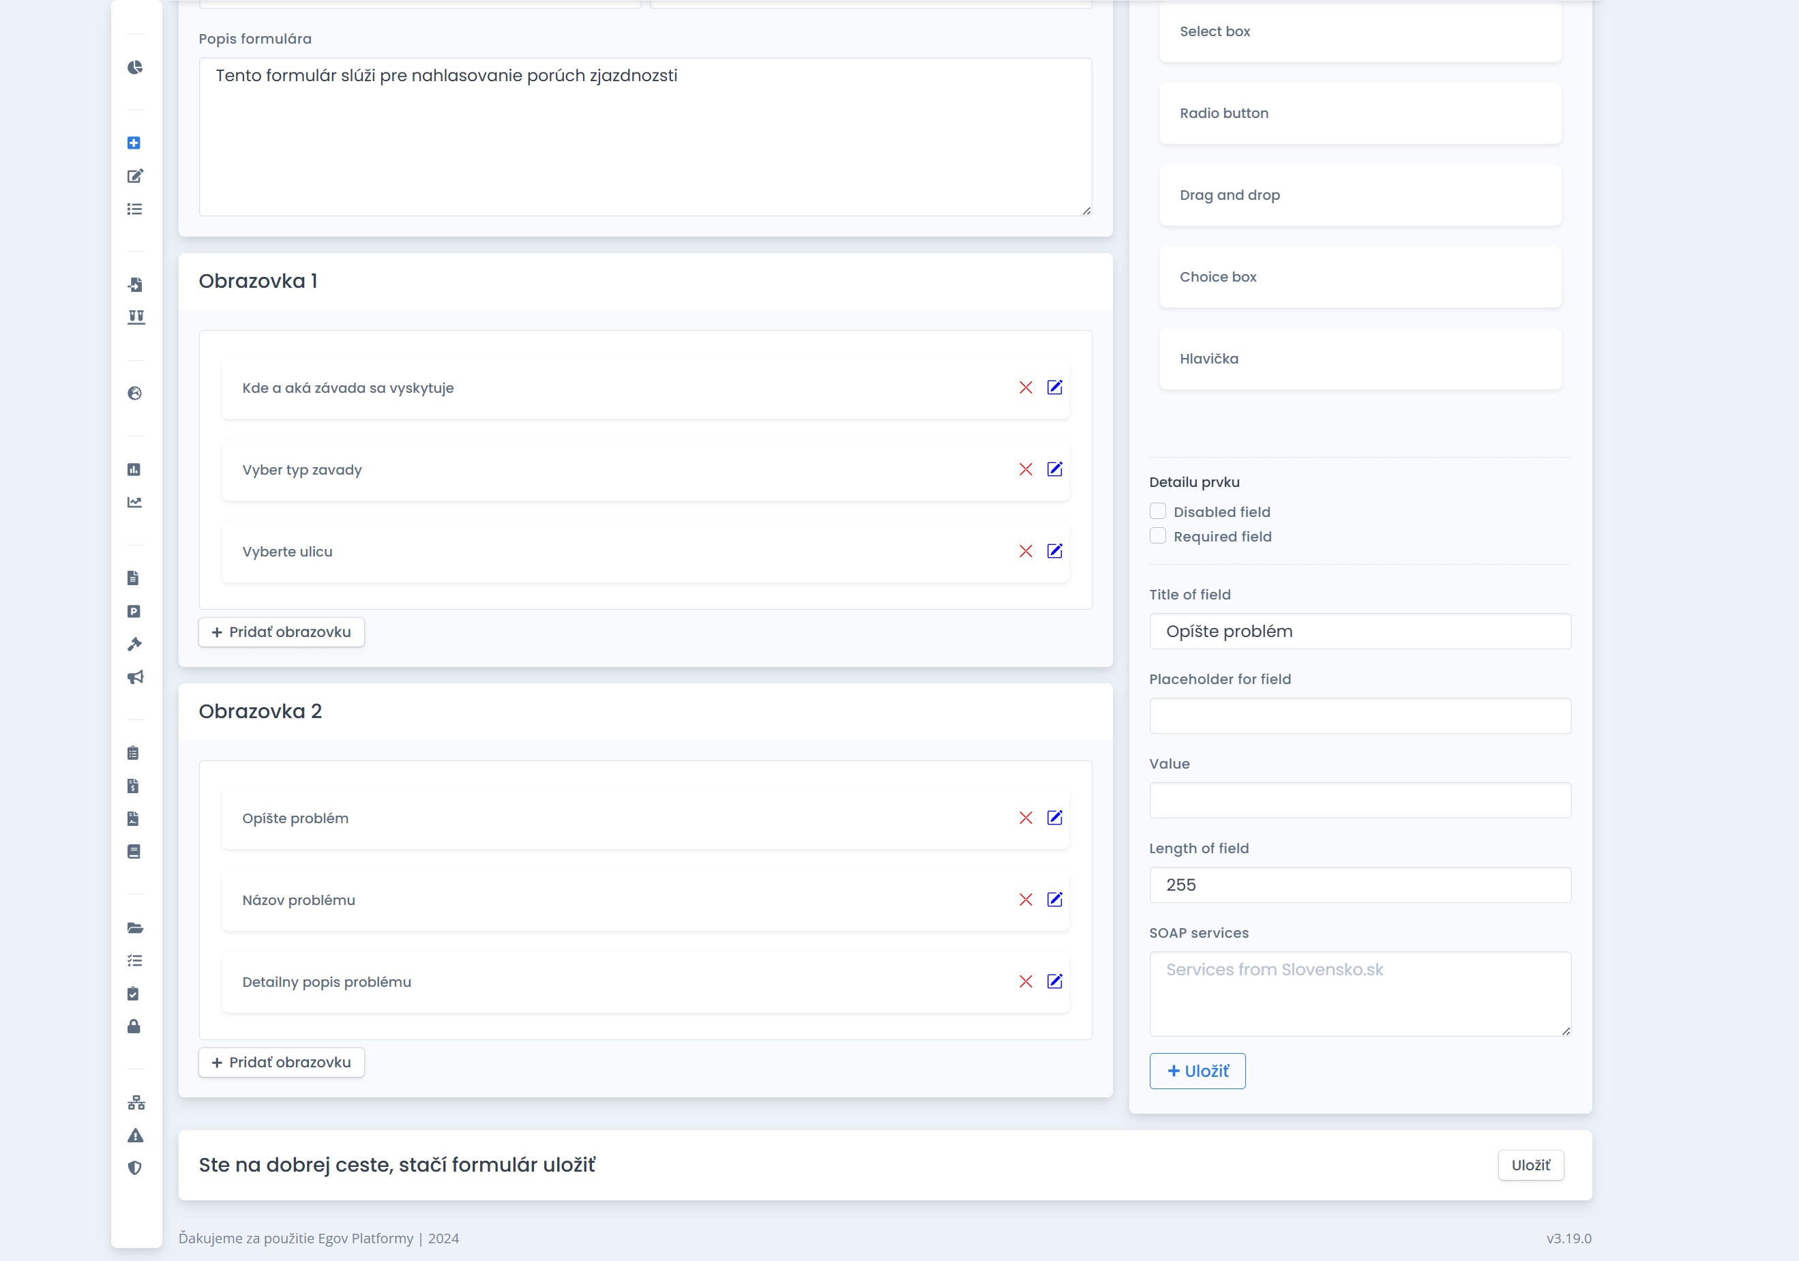
Task: Check the Required field checkbox
Action: pyautogui.click(x=1157, y=536)
